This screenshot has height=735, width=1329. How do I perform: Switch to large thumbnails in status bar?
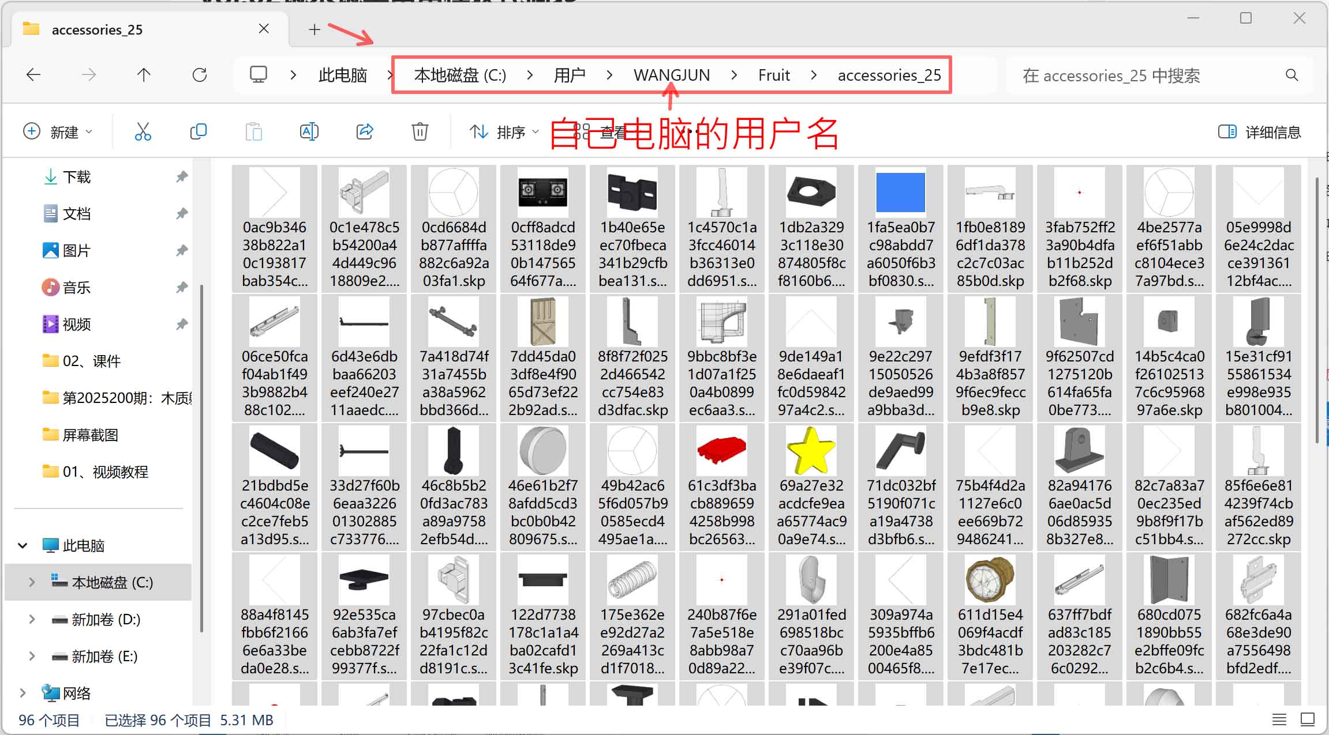[x=1308, y=719]
